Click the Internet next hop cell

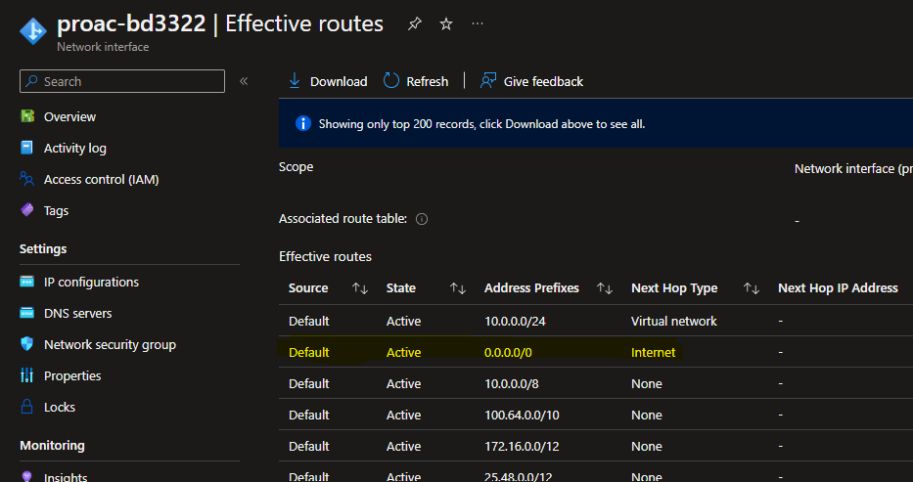pos(654,352)
